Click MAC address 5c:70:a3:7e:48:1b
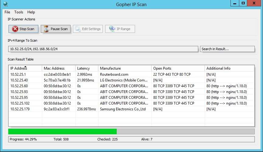Image resolution: width=263 pixels, height=152 pixels. 57,80
